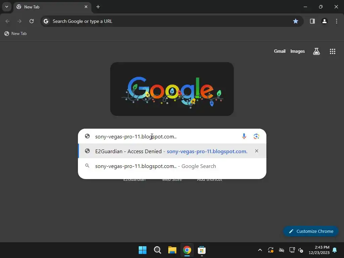Viewport: 344px width, 258px height.
Task: Click the Chrome taskbar icon
Action: (x=187, y=250)
